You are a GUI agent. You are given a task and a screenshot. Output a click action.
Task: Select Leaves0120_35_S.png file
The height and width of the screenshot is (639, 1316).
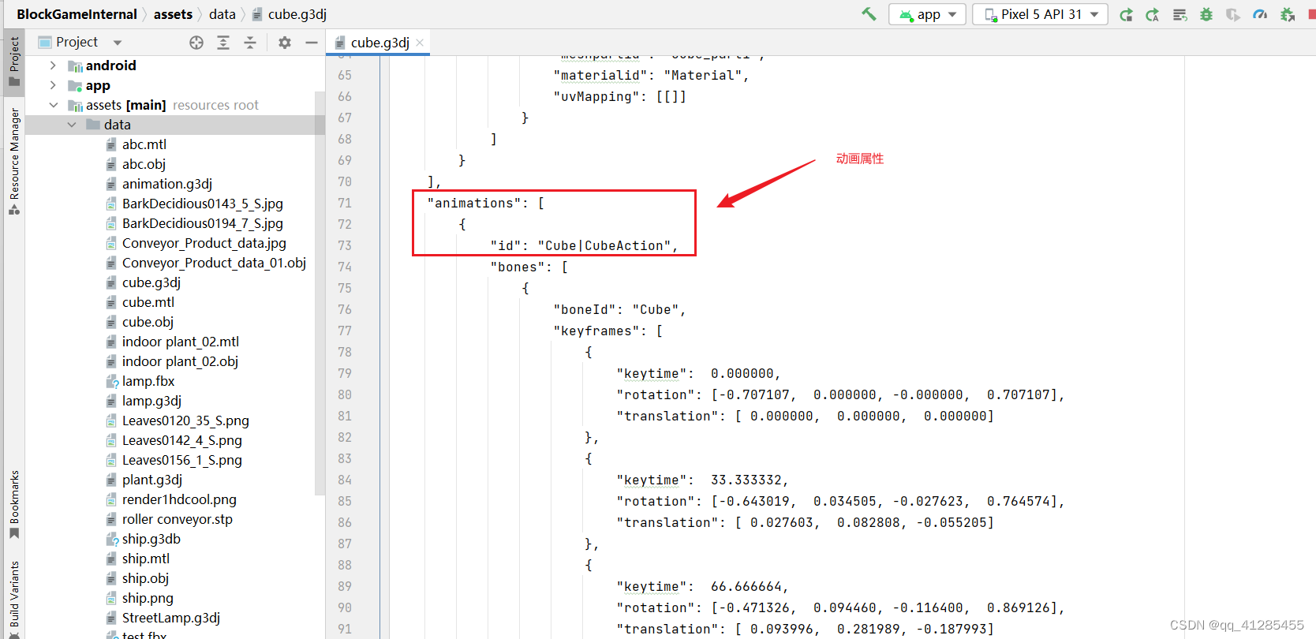[x=185, y=420]
